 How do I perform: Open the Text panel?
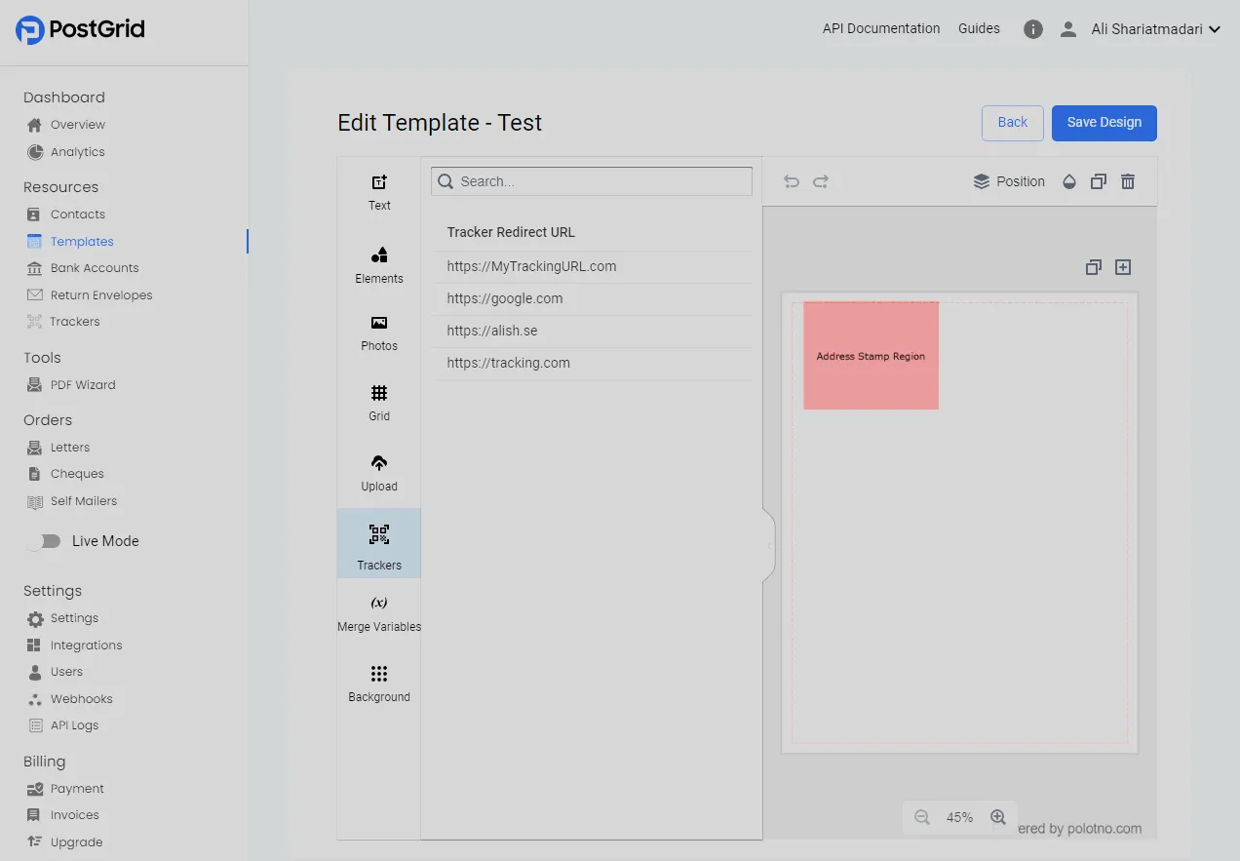[379, 191]
